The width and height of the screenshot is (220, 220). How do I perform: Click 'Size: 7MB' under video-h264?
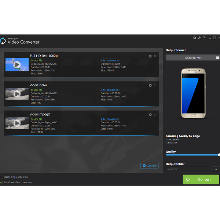pos(36,103)
